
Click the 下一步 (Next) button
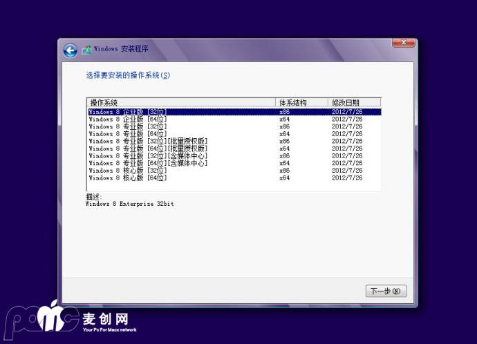385,291
